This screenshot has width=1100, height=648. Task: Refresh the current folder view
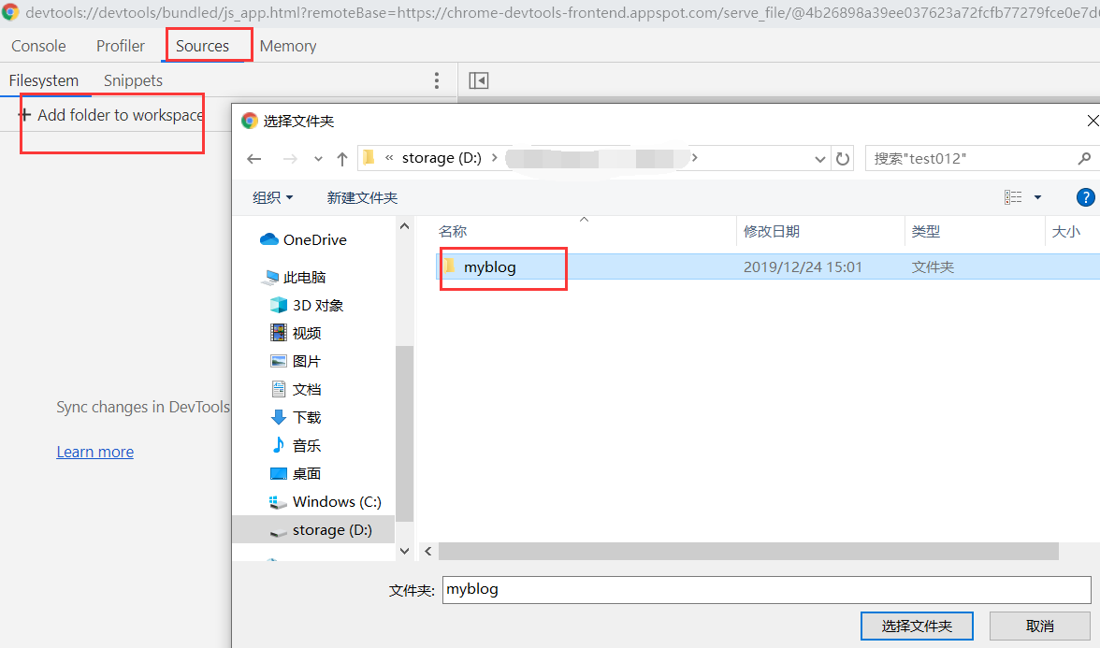click(843, 158)
